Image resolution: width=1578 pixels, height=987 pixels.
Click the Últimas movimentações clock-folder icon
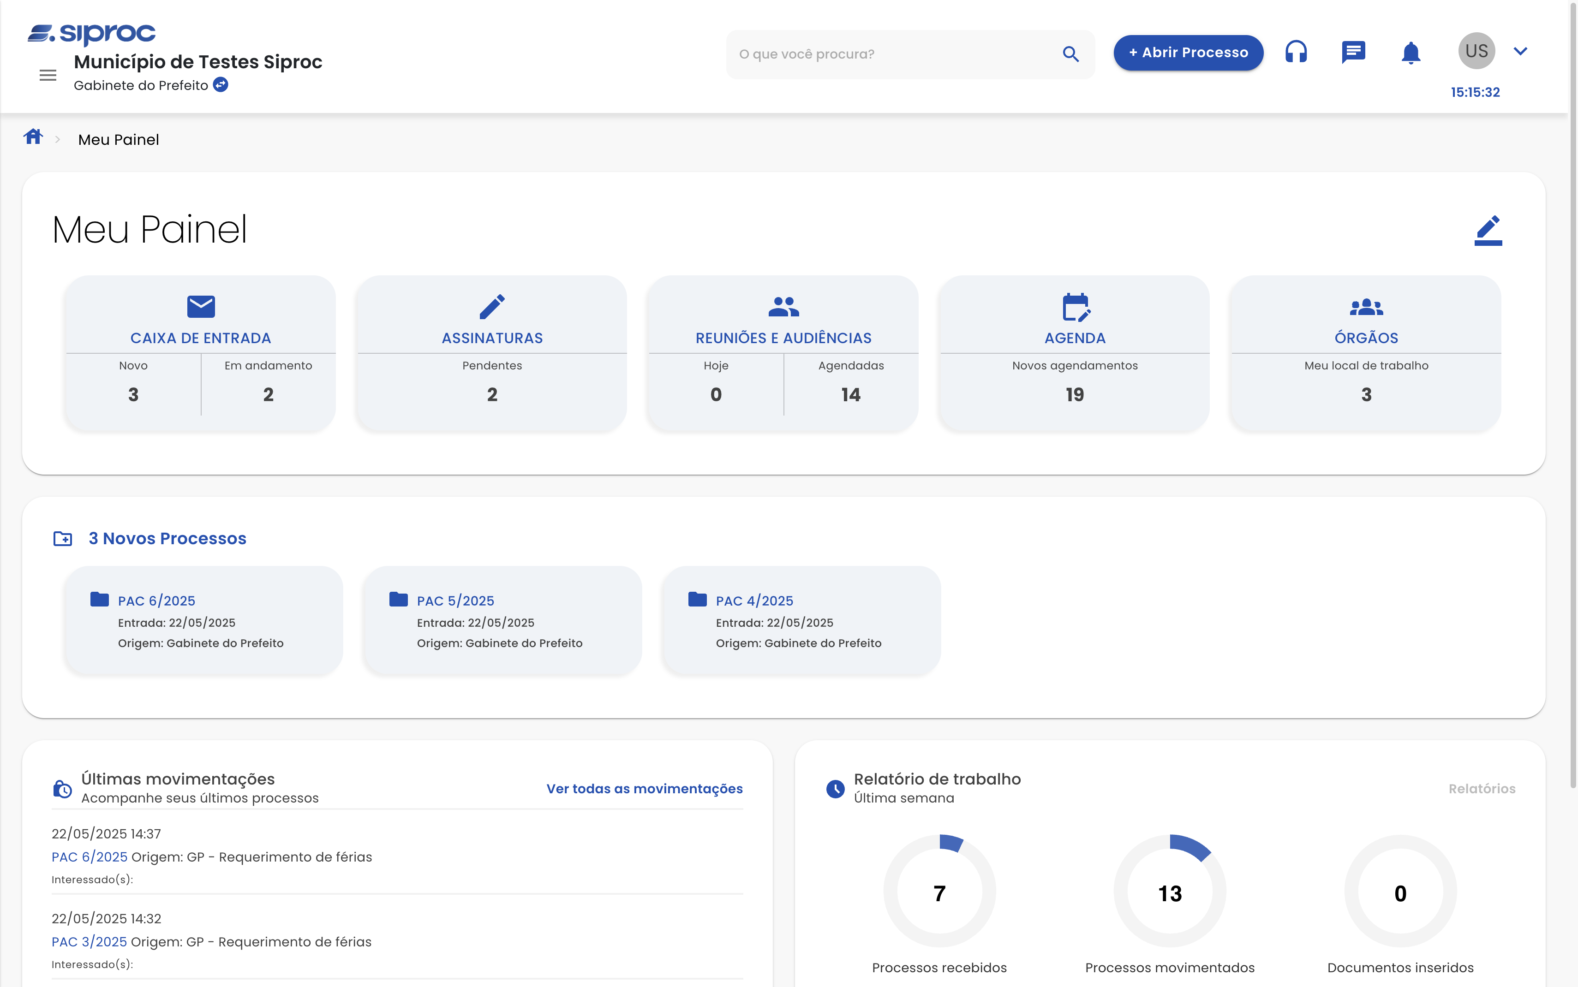tap(62, 789)
